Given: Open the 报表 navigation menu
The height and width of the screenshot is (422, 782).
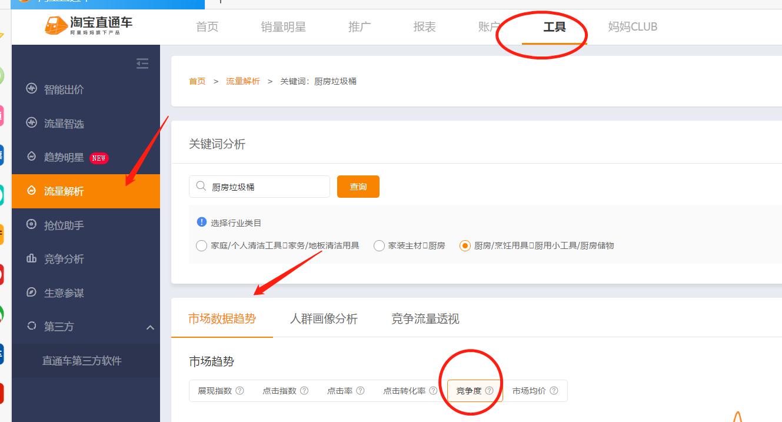Looking at the screenshot, I should pyautogui.click(x=424, y=26).
